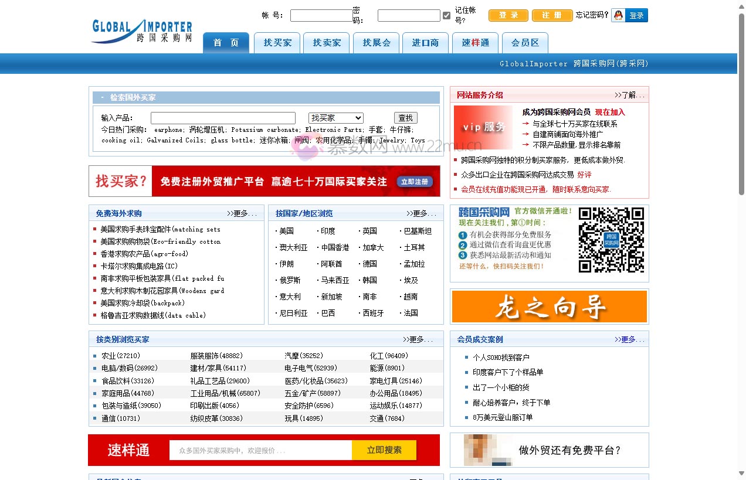The height and width of the screenshot is (480, 746).
Task: Switch to the 进口商 tab
Action: (x=425, y=43)
